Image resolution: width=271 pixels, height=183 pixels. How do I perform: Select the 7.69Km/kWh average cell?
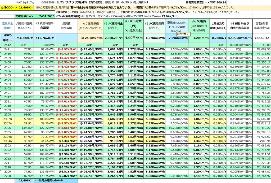point(177,38)
